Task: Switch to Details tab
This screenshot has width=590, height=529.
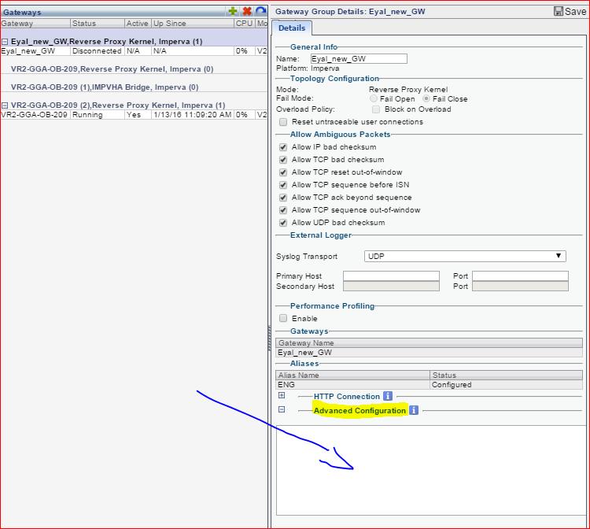Action: click(292, 28)
